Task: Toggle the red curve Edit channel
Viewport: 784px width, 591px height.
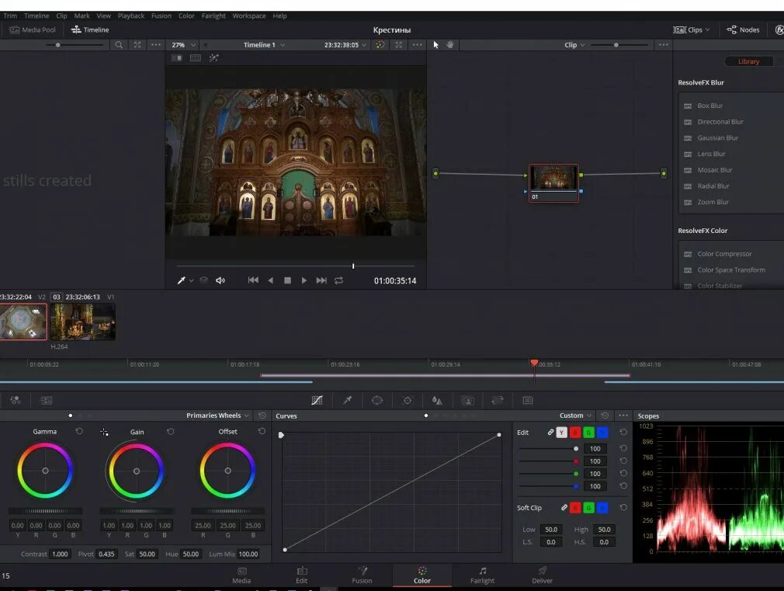Action: click(x=575, y=433)
